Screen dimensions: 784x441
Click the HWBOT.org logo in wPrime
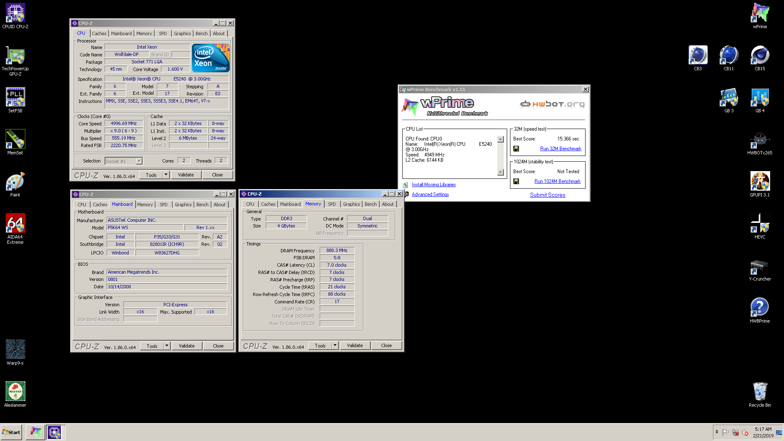pyautogui.click(x=552, y=104)
